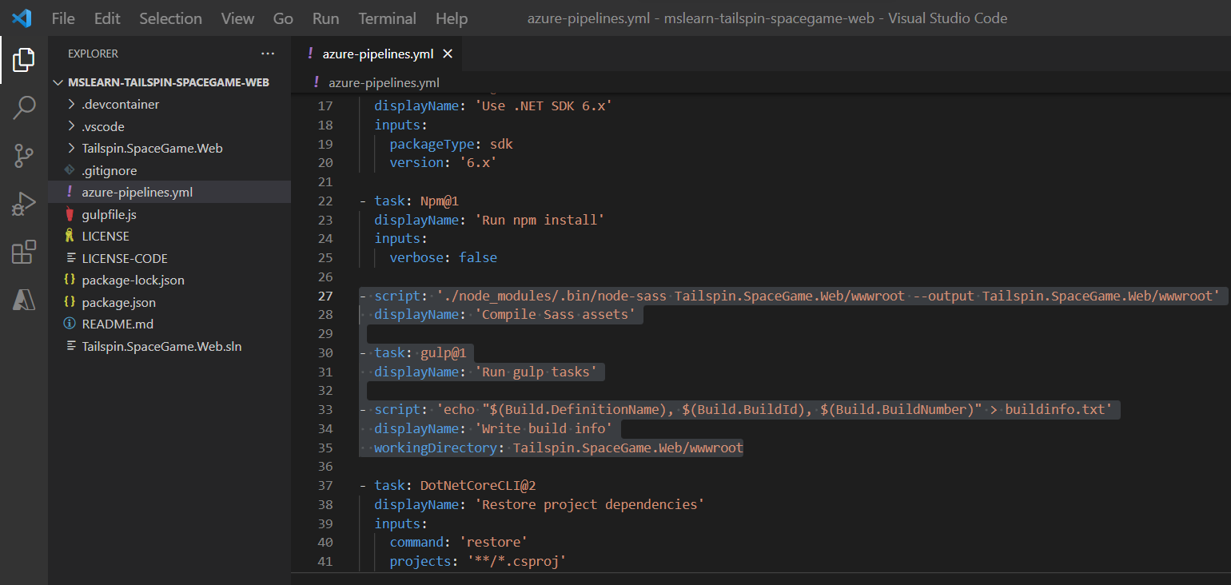Click the 'DotNetCoreCLI@2' task name
This screenshot has height=585, width=1231.
pyautogui.click(x=477, y=485)
